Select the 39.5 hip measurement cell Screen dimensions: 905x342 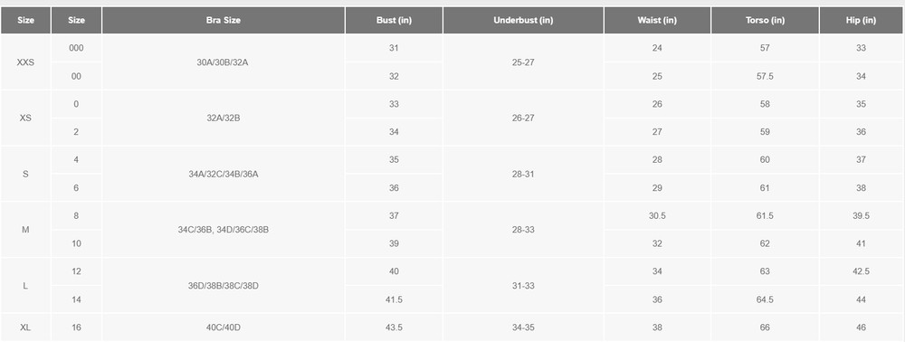tap(862, 215)
